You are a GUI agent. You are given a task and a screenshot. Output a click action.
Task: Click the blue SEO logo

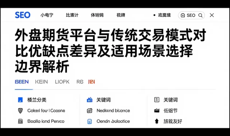click(23, 15)
